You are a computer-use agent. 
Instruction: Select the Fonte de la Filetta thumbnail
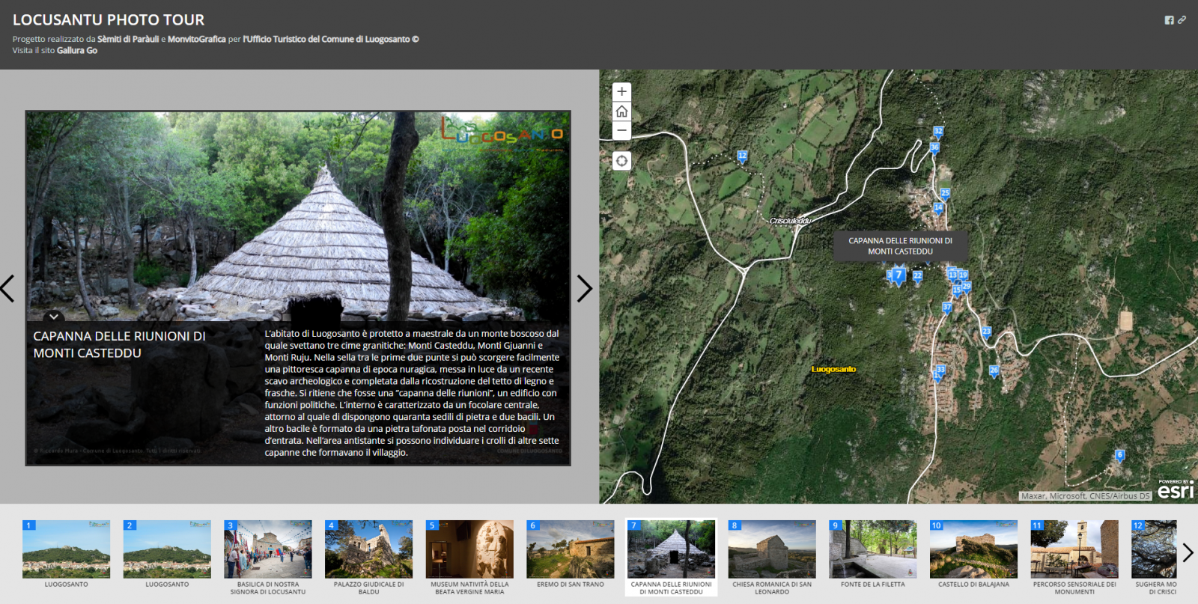point(872,550)
